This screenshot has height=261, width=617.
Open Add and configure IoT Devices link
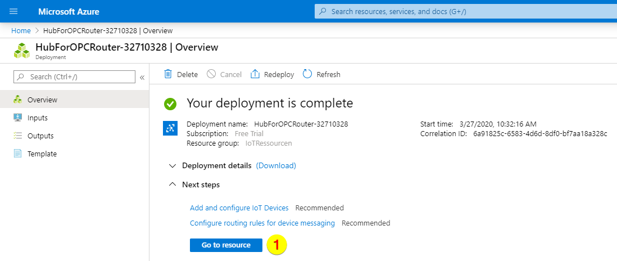point(239,208)
